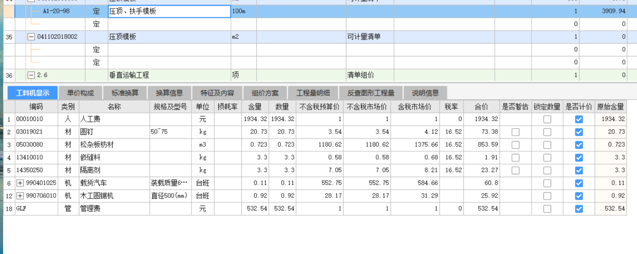Click the 类别 column header
The width and height of the screenshot is (637, 254).
pos(69,107)
